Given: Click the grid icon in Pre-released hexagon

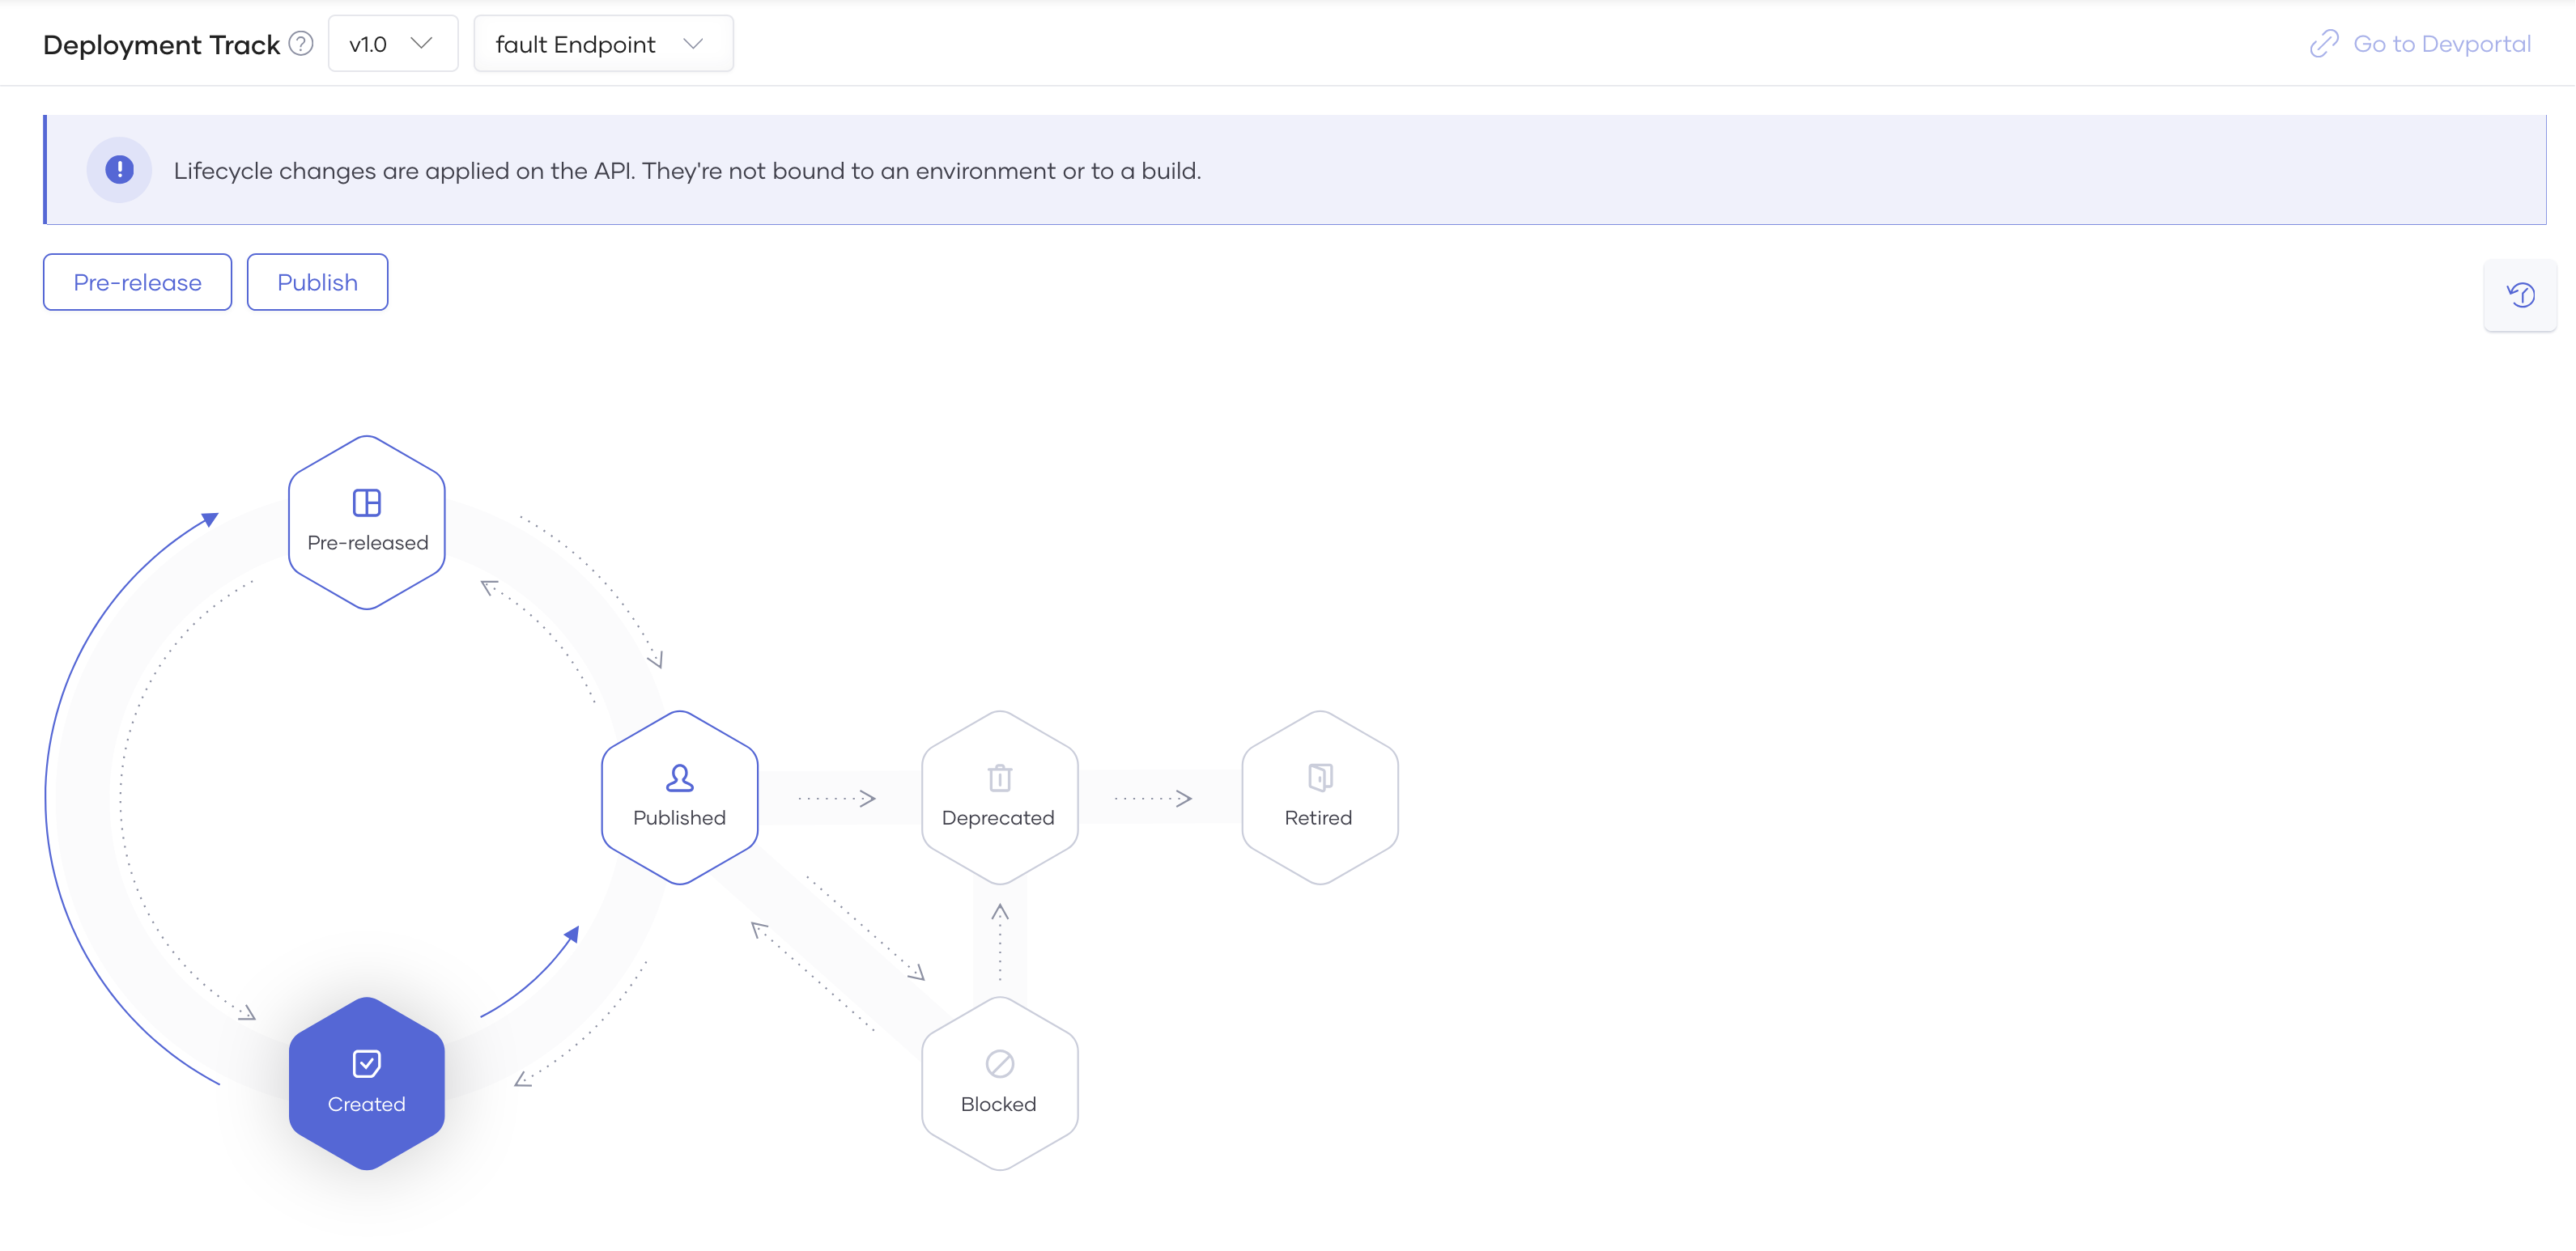Looking at the screenshot, I should pos(366,502).
